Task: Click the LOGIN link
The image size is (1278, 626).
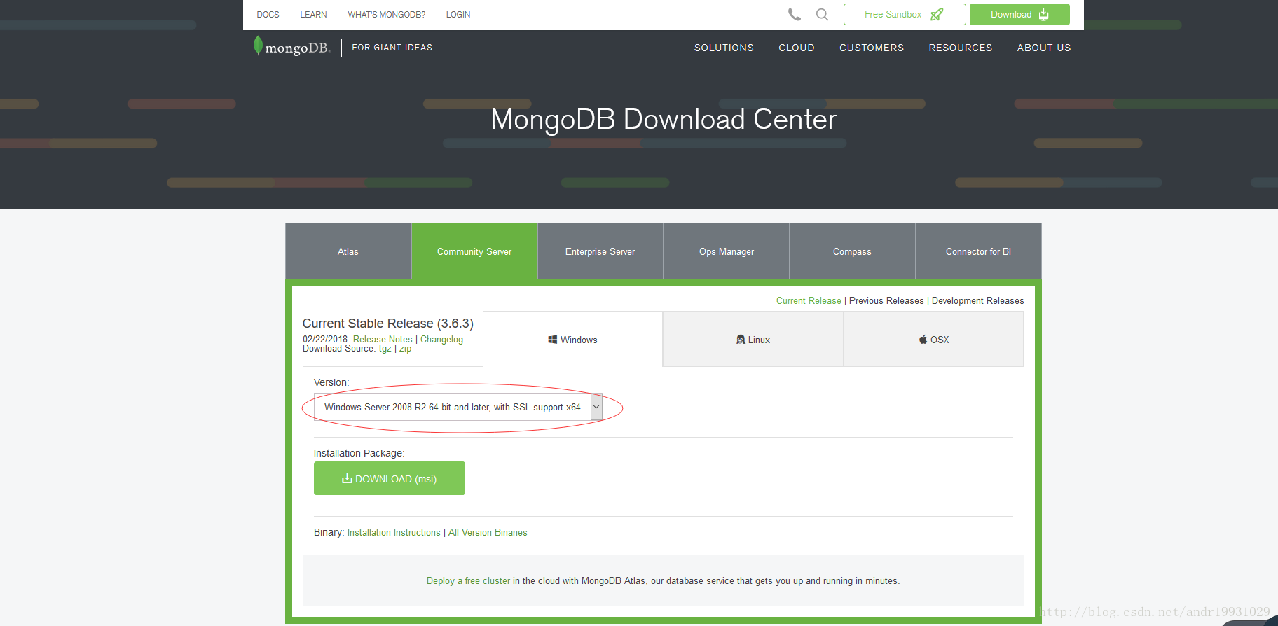Action: 458,15
